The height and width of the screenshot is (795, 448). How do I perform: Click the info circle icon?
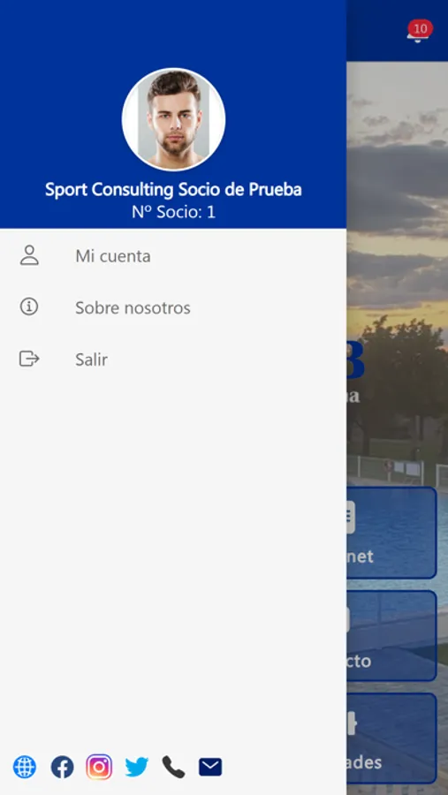coord(29,307)
